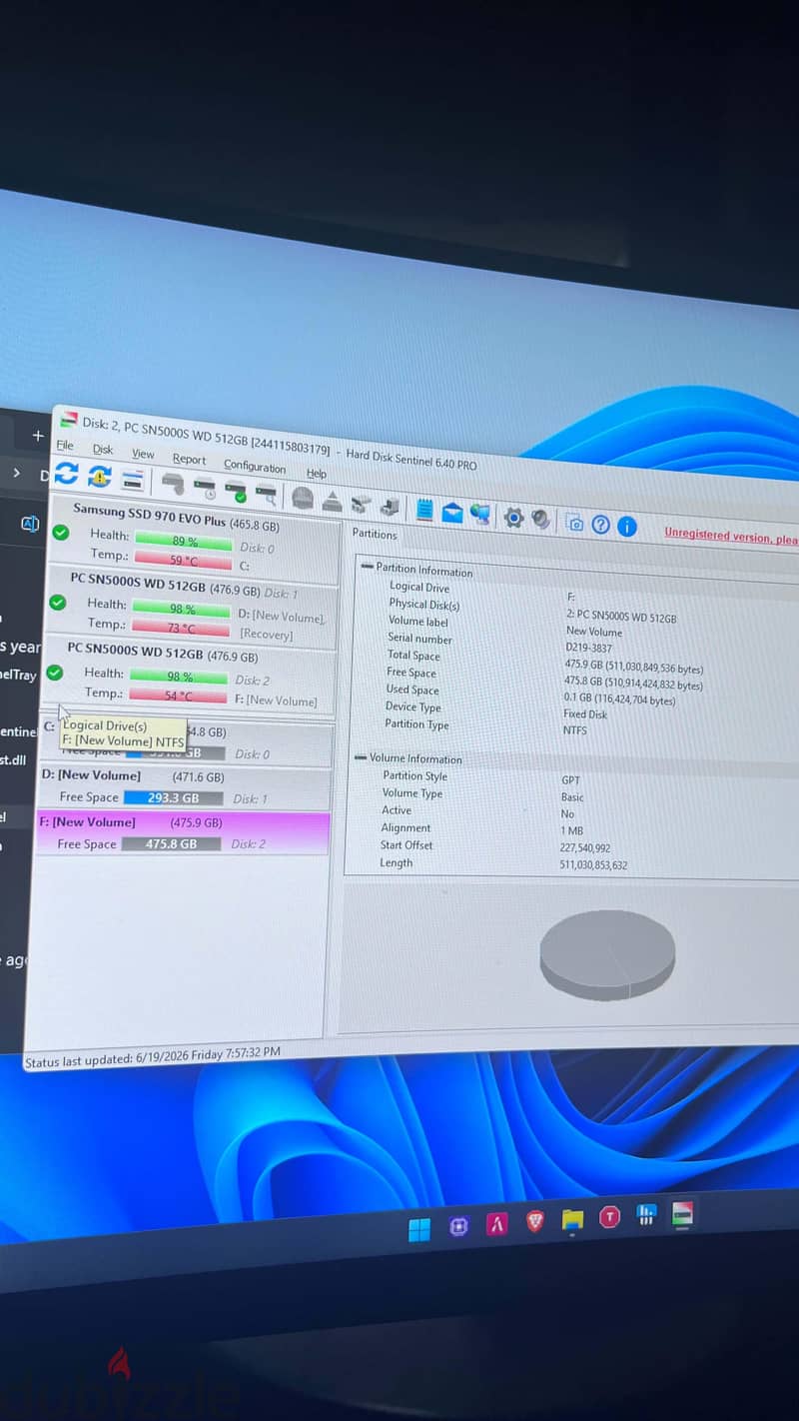Click the 73 °C temperature bar

coord(182,629)
